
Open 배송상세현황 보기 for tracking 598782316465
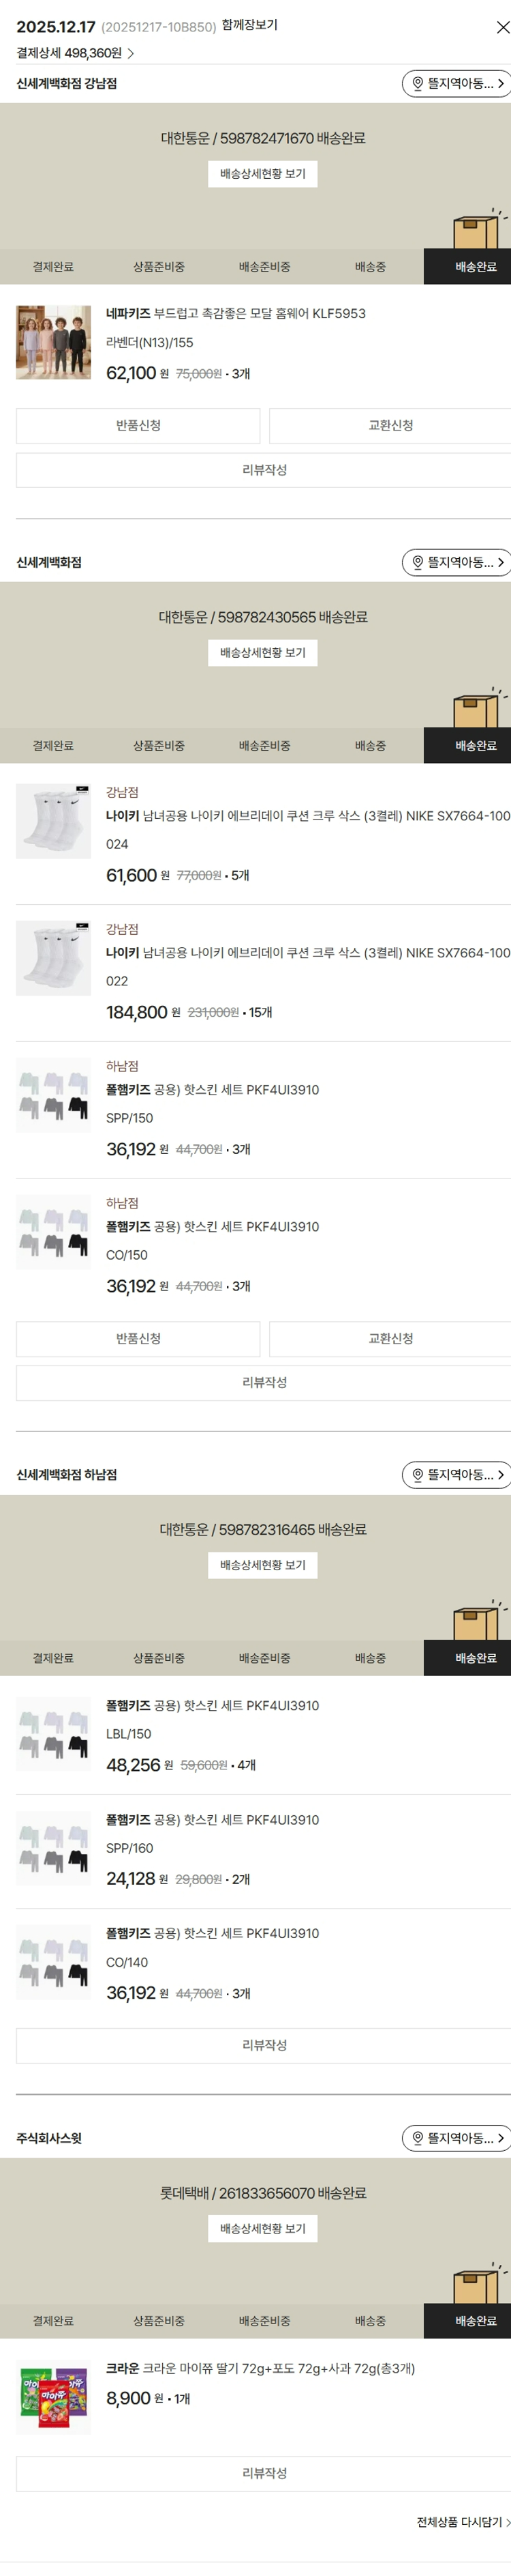[262, 1565]
